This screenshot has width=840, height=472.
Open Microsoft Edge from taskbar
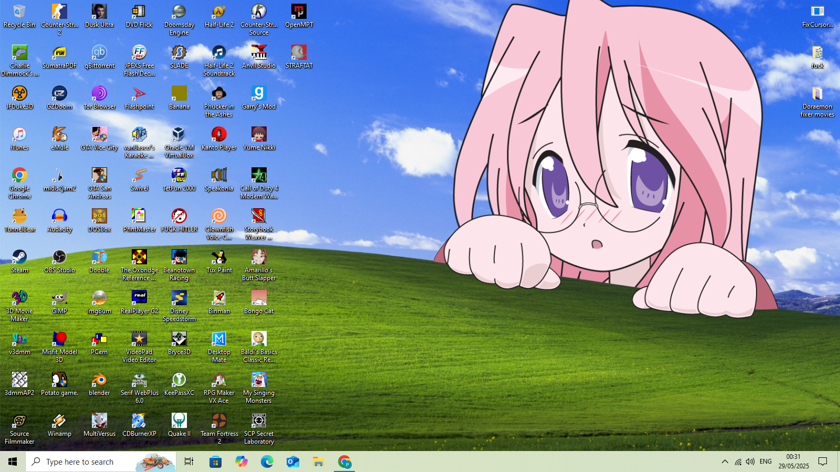[267, 462]
